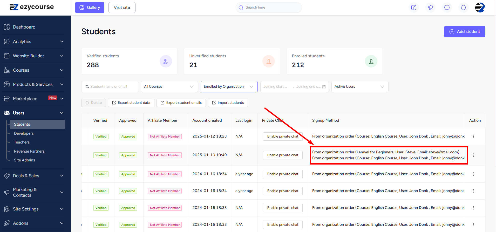Go to Revenue Partners in sidebar
The image size is (496, 232).
coord(29,151)
